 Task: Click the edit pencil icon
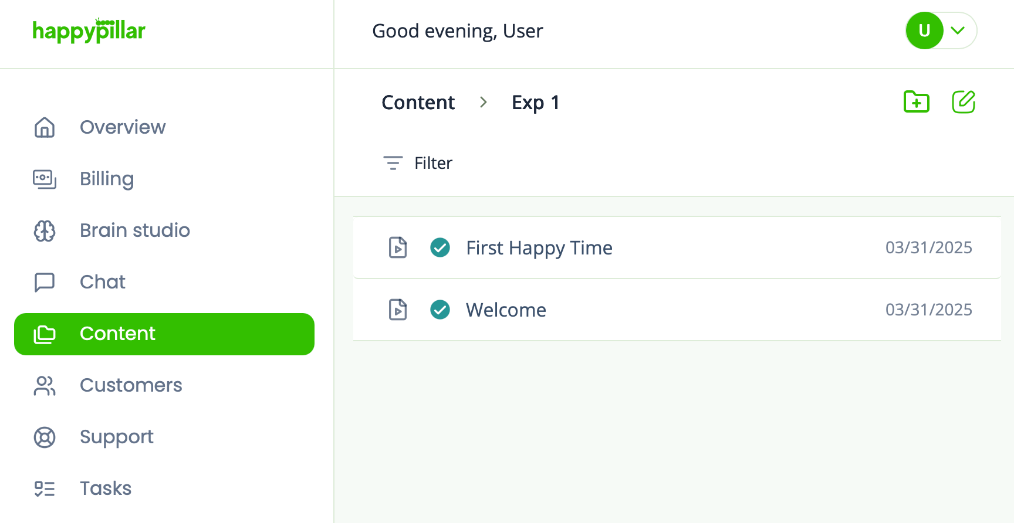click(x=963, y=102)
